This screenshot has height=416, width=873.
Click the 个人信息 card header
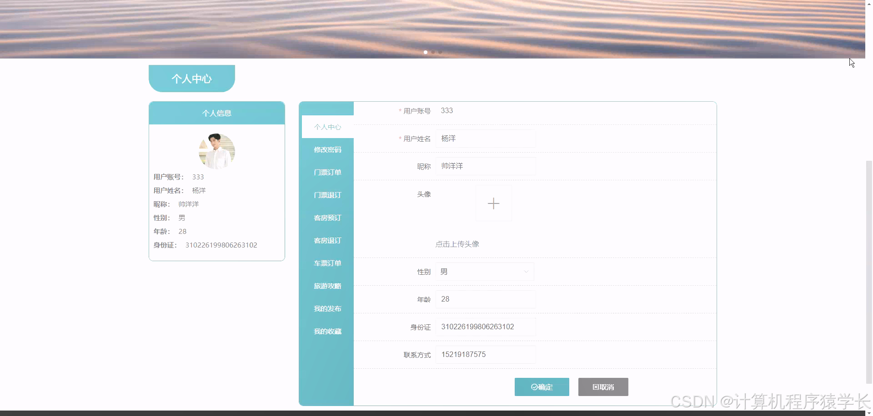pyautogui.click(x=217, y=113)
